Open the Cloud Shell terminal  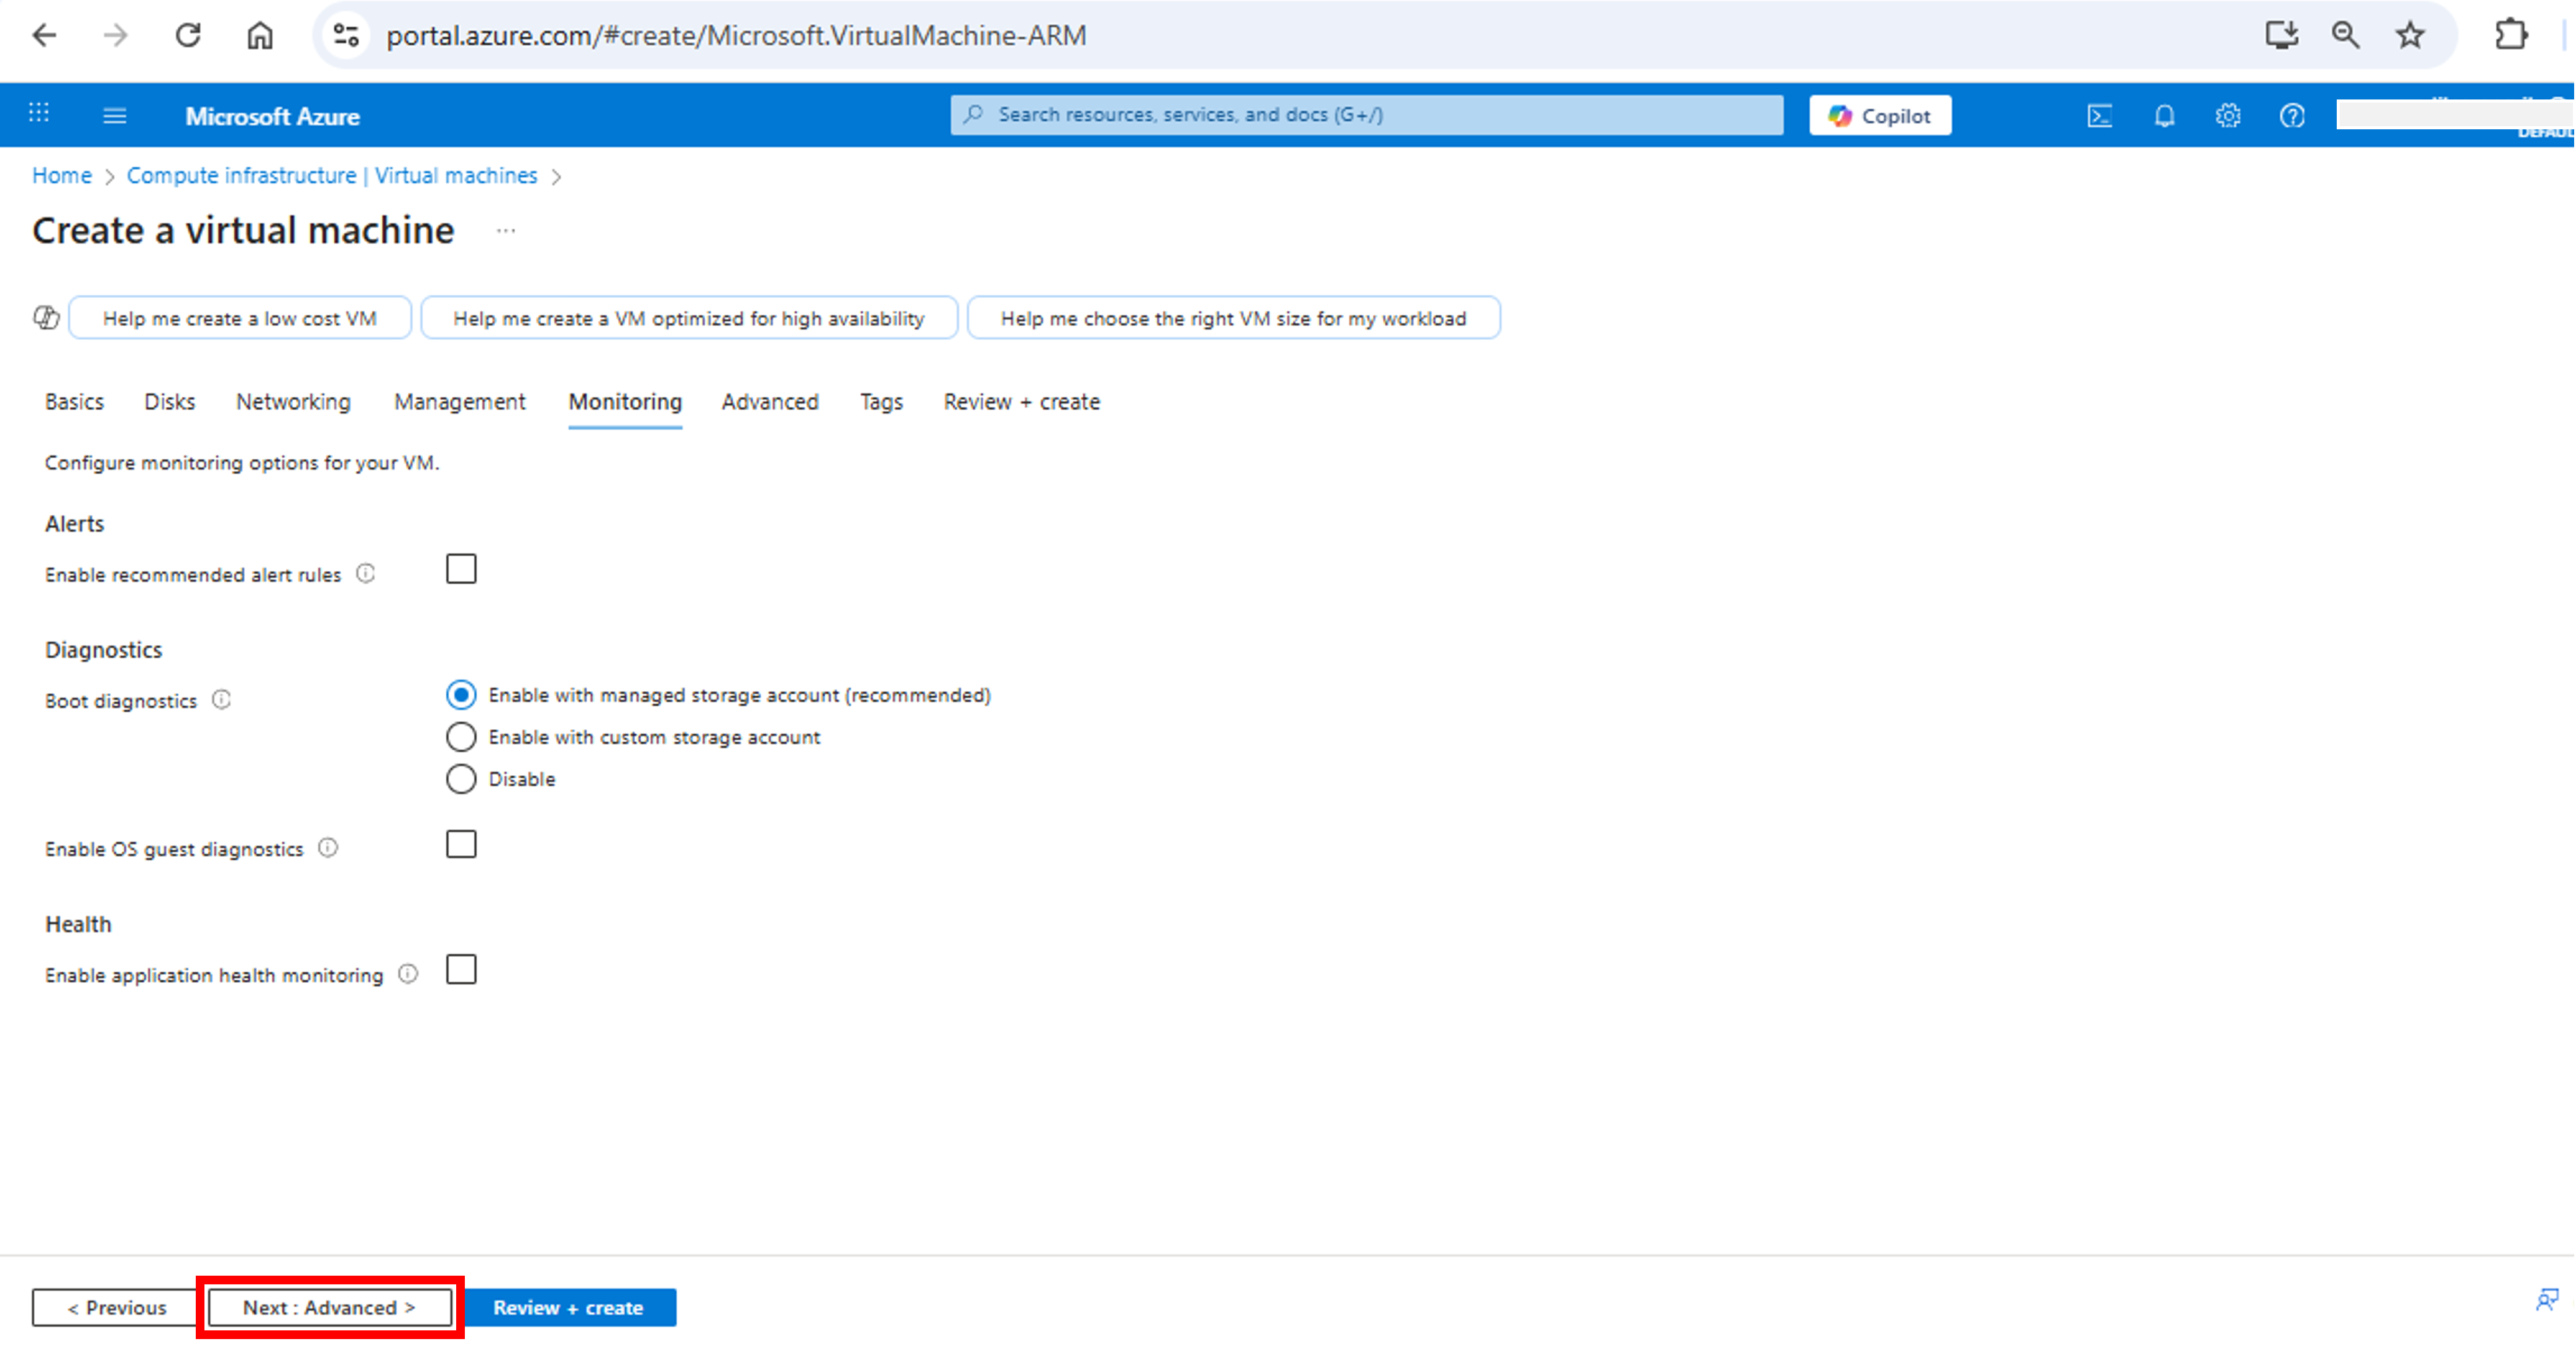[2100, 115]
